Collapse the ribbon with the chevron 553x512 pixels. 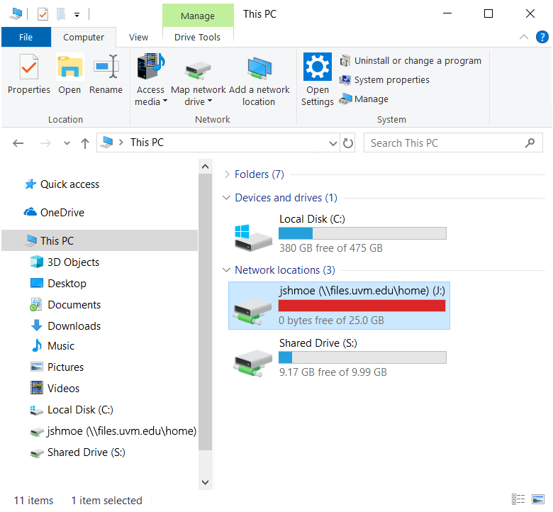(x=524, y=37)
